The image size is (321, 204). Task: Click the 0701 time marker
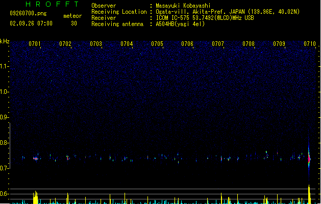tap(35, 44)
